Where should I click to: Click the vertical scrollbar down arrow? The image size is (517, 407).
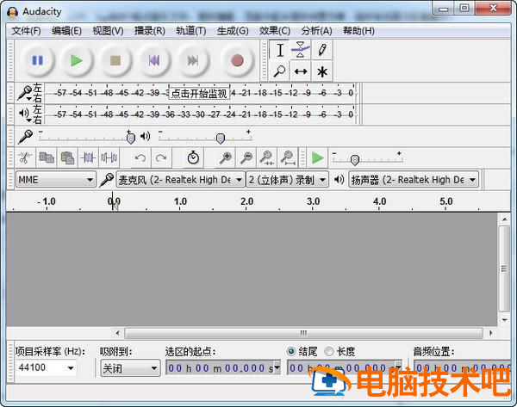(x=504, y=320)
